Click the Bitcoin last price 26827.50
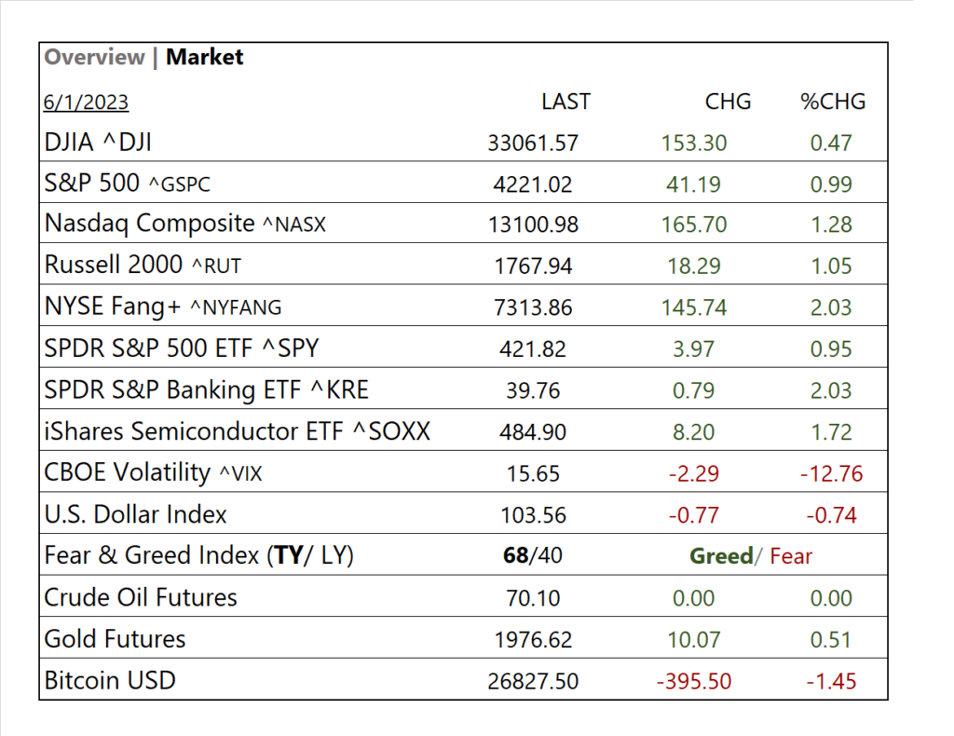This screenshot has width=954, height=736. pos(533,681)
